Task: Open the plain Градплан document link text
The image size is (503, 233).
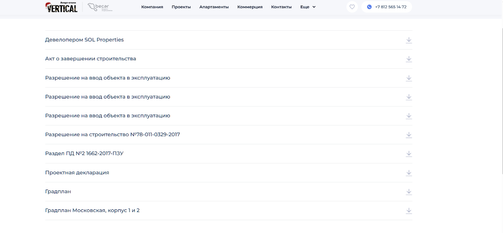Action: (x=58, y=192)
